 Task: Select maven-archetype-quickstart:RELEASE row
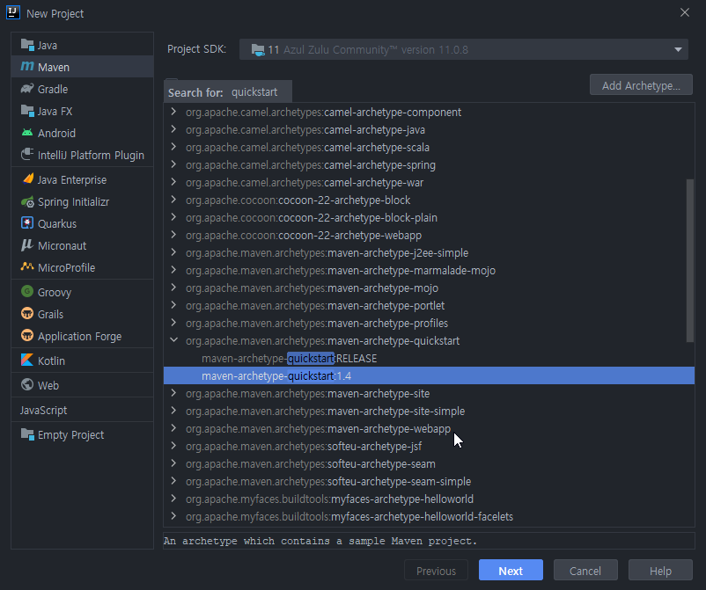click(x=429, y=359)
